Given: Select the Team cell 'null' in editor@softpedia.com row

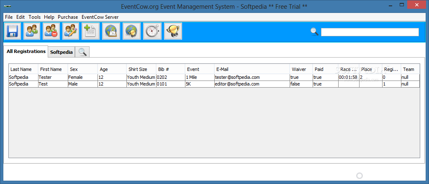Looking at the screenshot, I should click(x=410, y=84).
